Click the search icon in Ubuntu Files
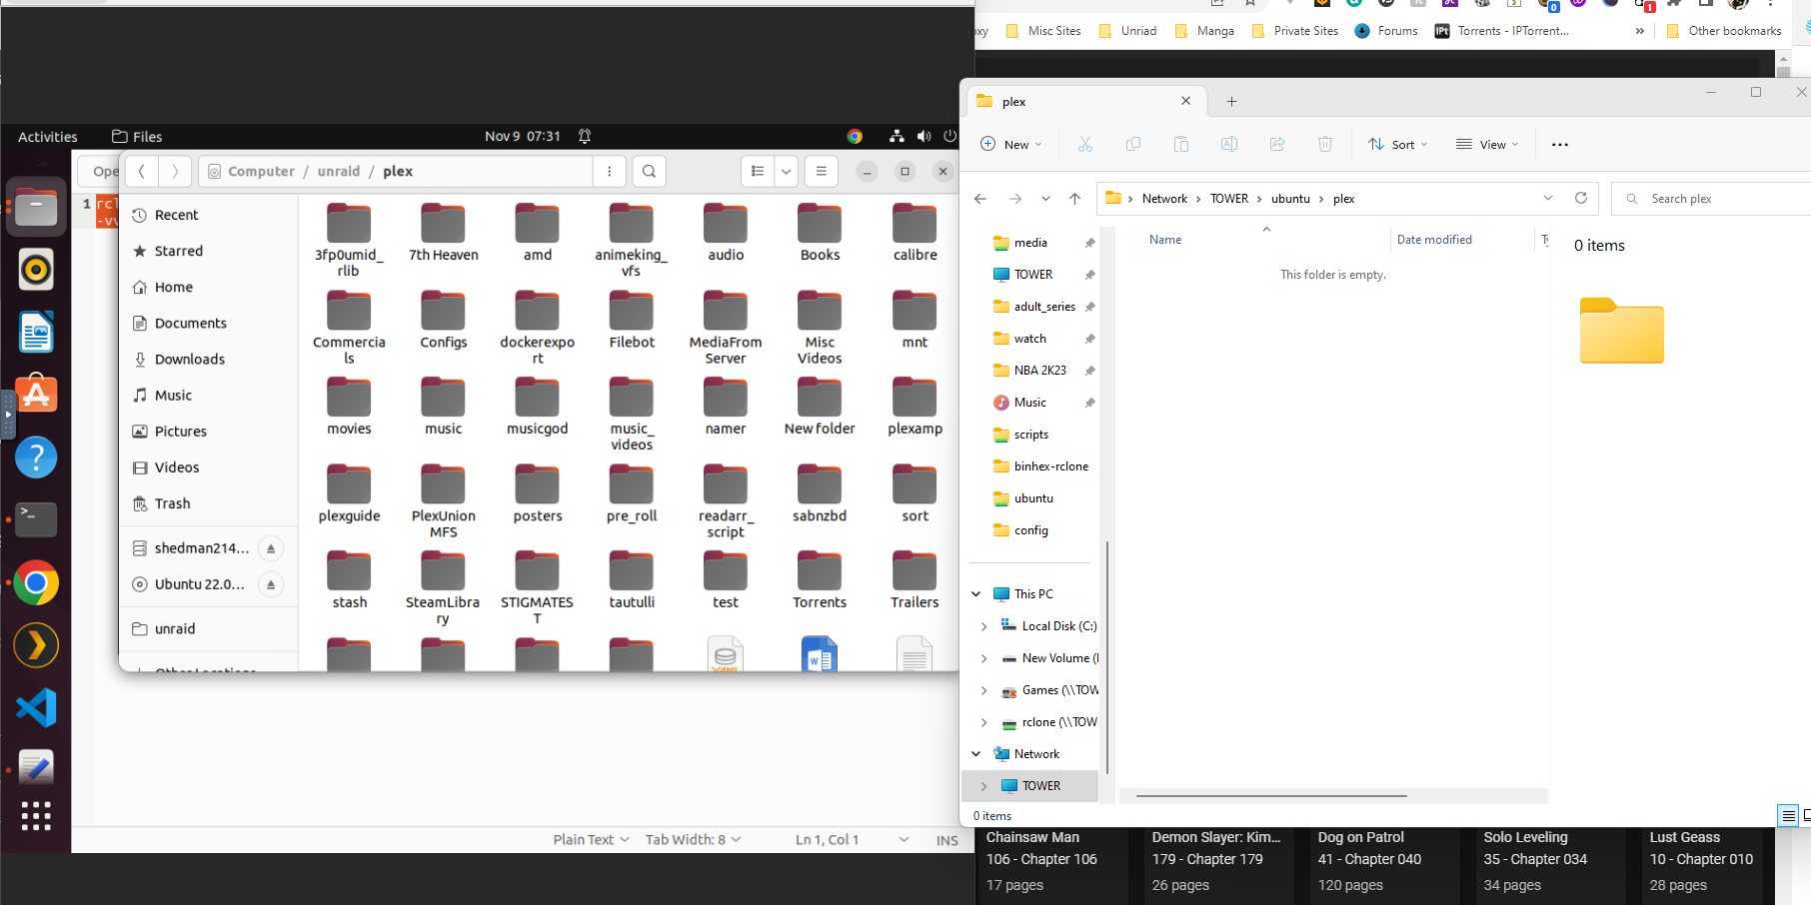This screenshot has width=1811, height=905. tap(649, 171)
